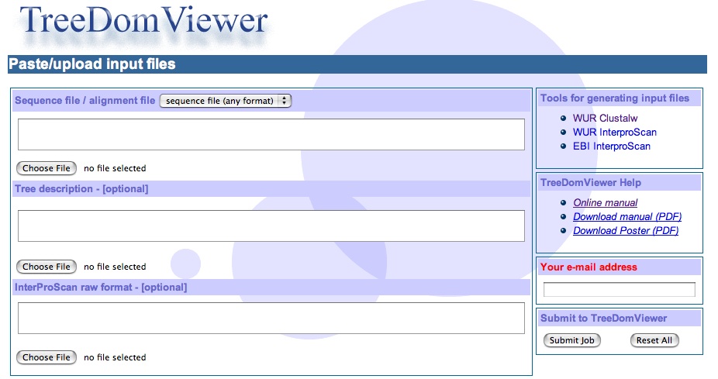Screen dimensions: 718x379
Task: Open the WUR Clustalw link
Action: (x=606, y=119)
